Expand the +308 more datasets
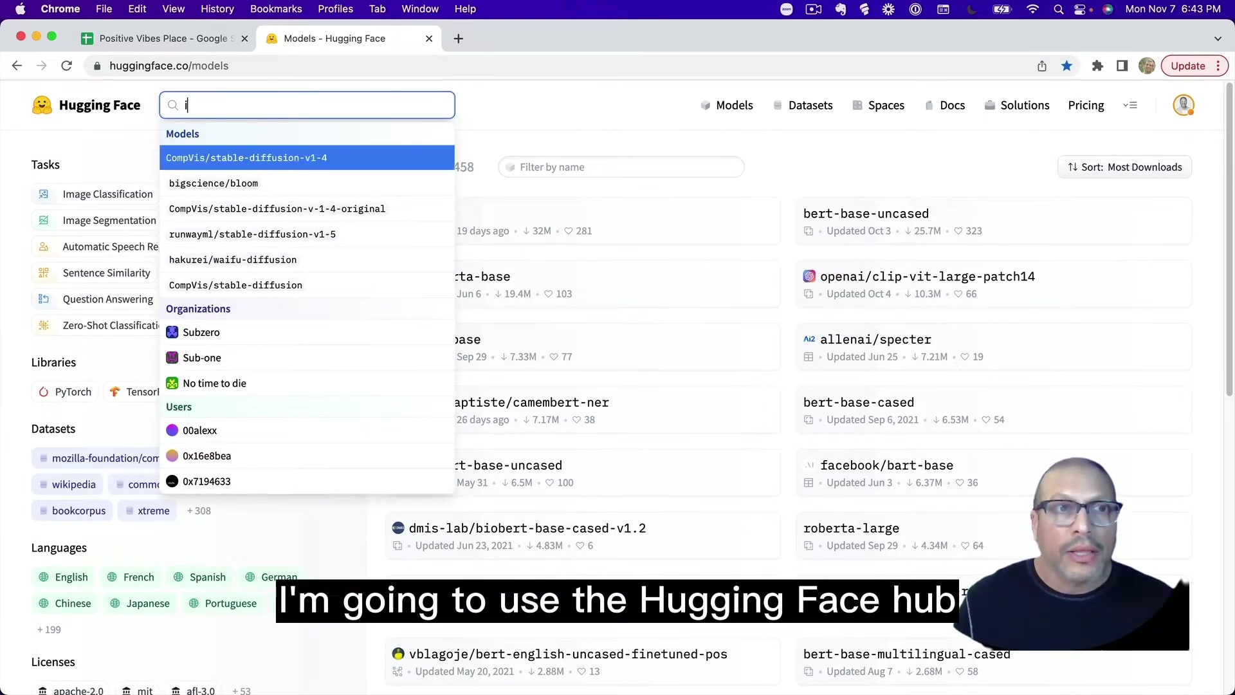 coord(199,511)
